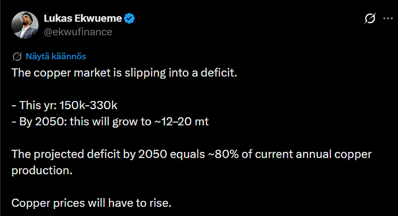Click the phrase "The projected deficit by 2050"
The height and width of the screenshot is (216, 398).
coord(89,155)
